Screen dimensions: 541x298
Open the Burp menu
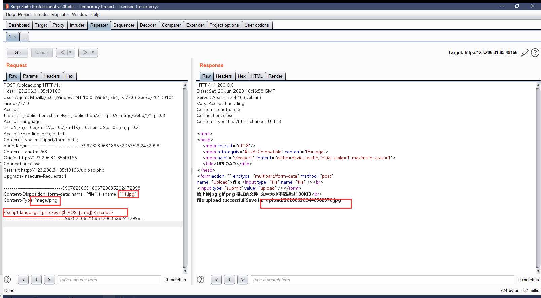10,15
